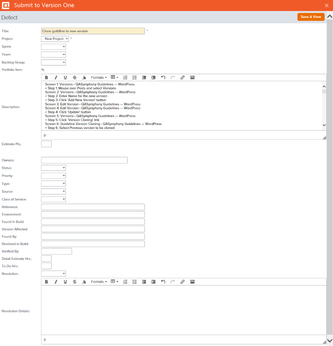333x346 pixels.
Task: Click the Description scrollbar down arrow
Action: point(324,125)
